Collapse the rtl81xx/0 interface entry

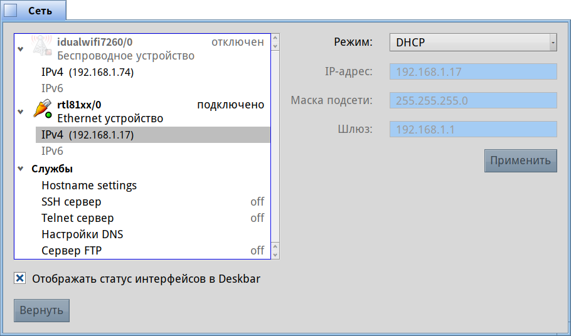[21, 112]
